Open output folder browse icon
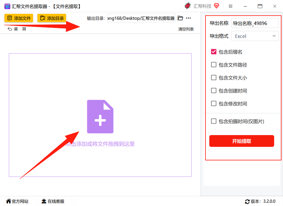 pyautogui.click(x=180, y=18)
